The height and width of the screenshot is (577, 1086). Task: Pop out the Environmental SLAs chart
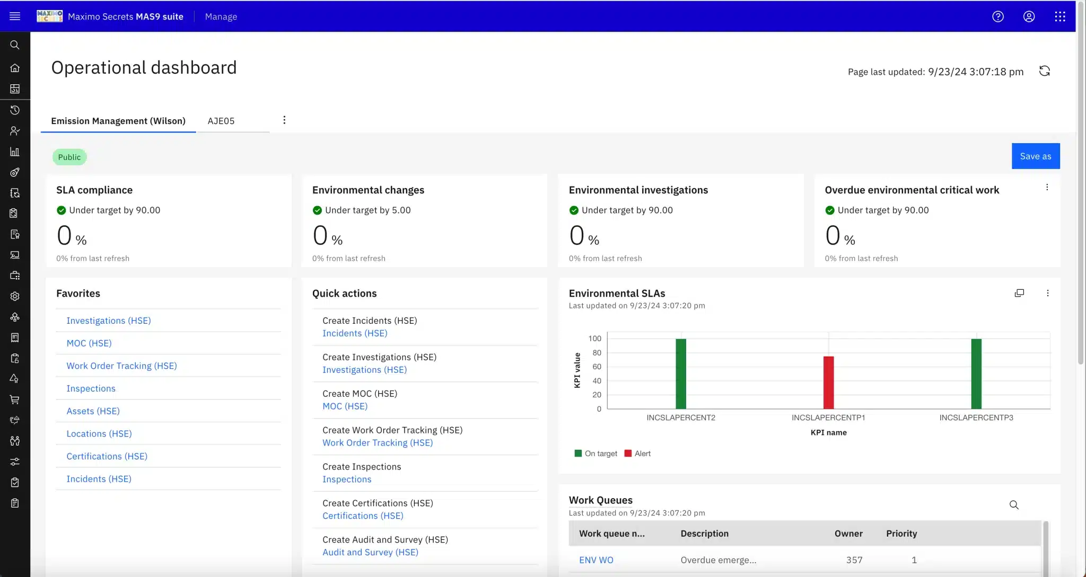(x=1019, y=293)
